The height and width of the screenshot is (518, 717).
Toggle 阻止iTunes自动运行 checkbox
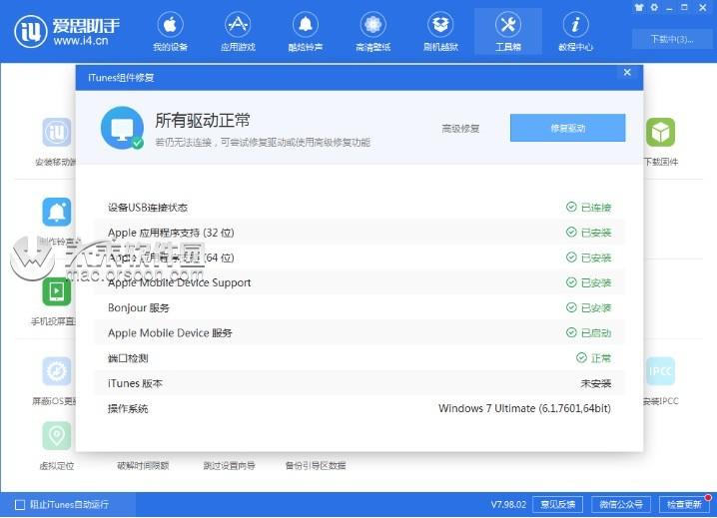(x=20, y=505)
